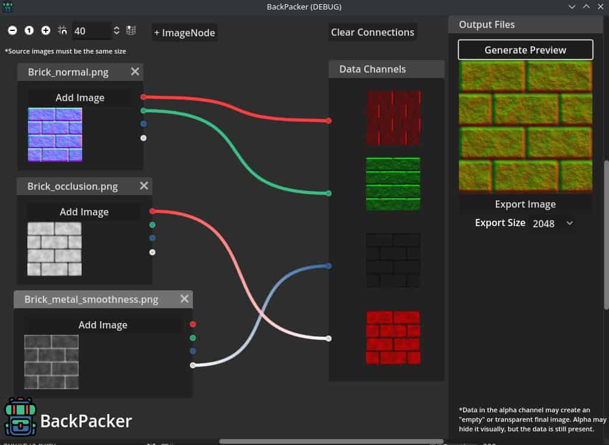This screenshot has width=609, height=445.
Task: Click Add Image in Brick_normal.png node
Action: [80, 98]
